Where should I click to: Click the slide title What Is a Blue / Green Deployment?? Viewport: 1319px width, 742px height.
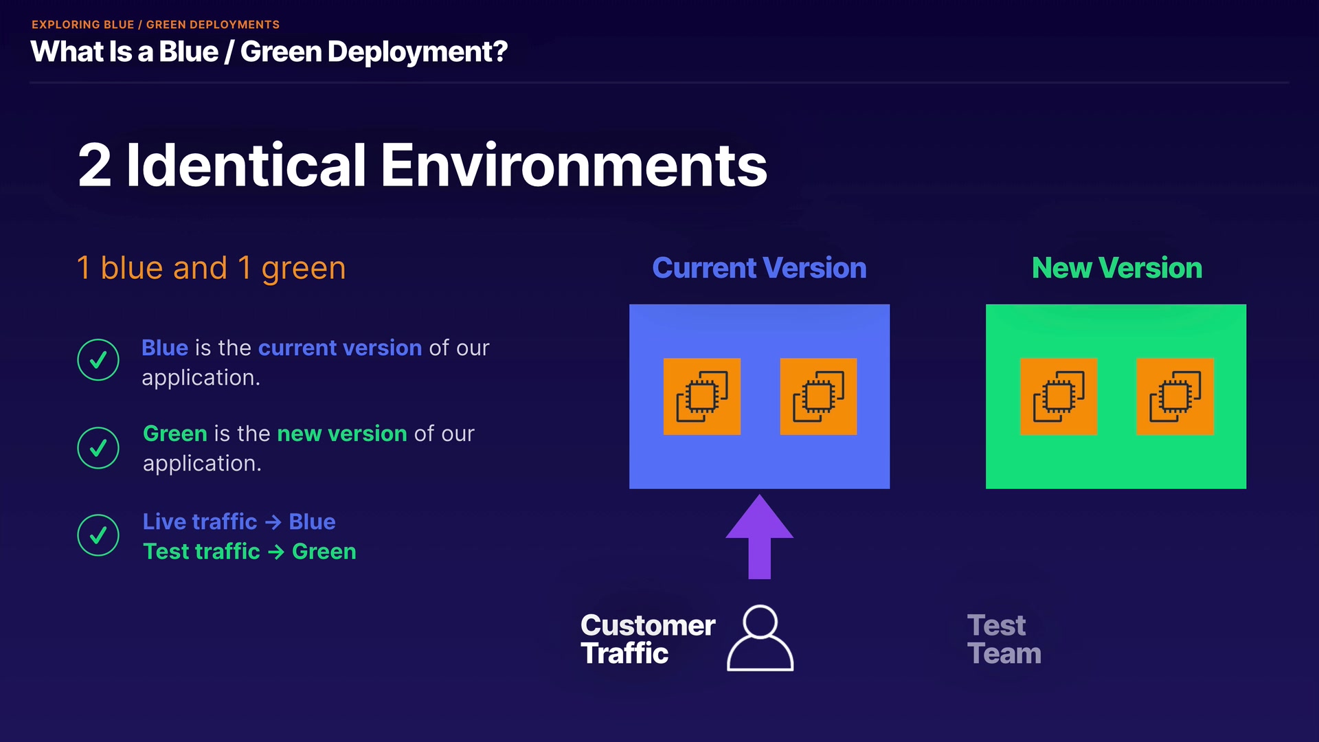pos(269,52)
